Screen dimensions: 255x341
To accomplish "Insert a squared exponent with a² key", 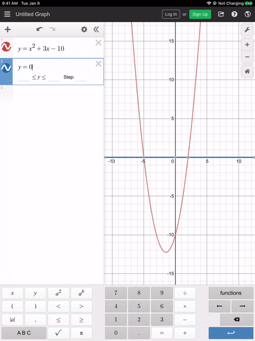I will point(58,293).
